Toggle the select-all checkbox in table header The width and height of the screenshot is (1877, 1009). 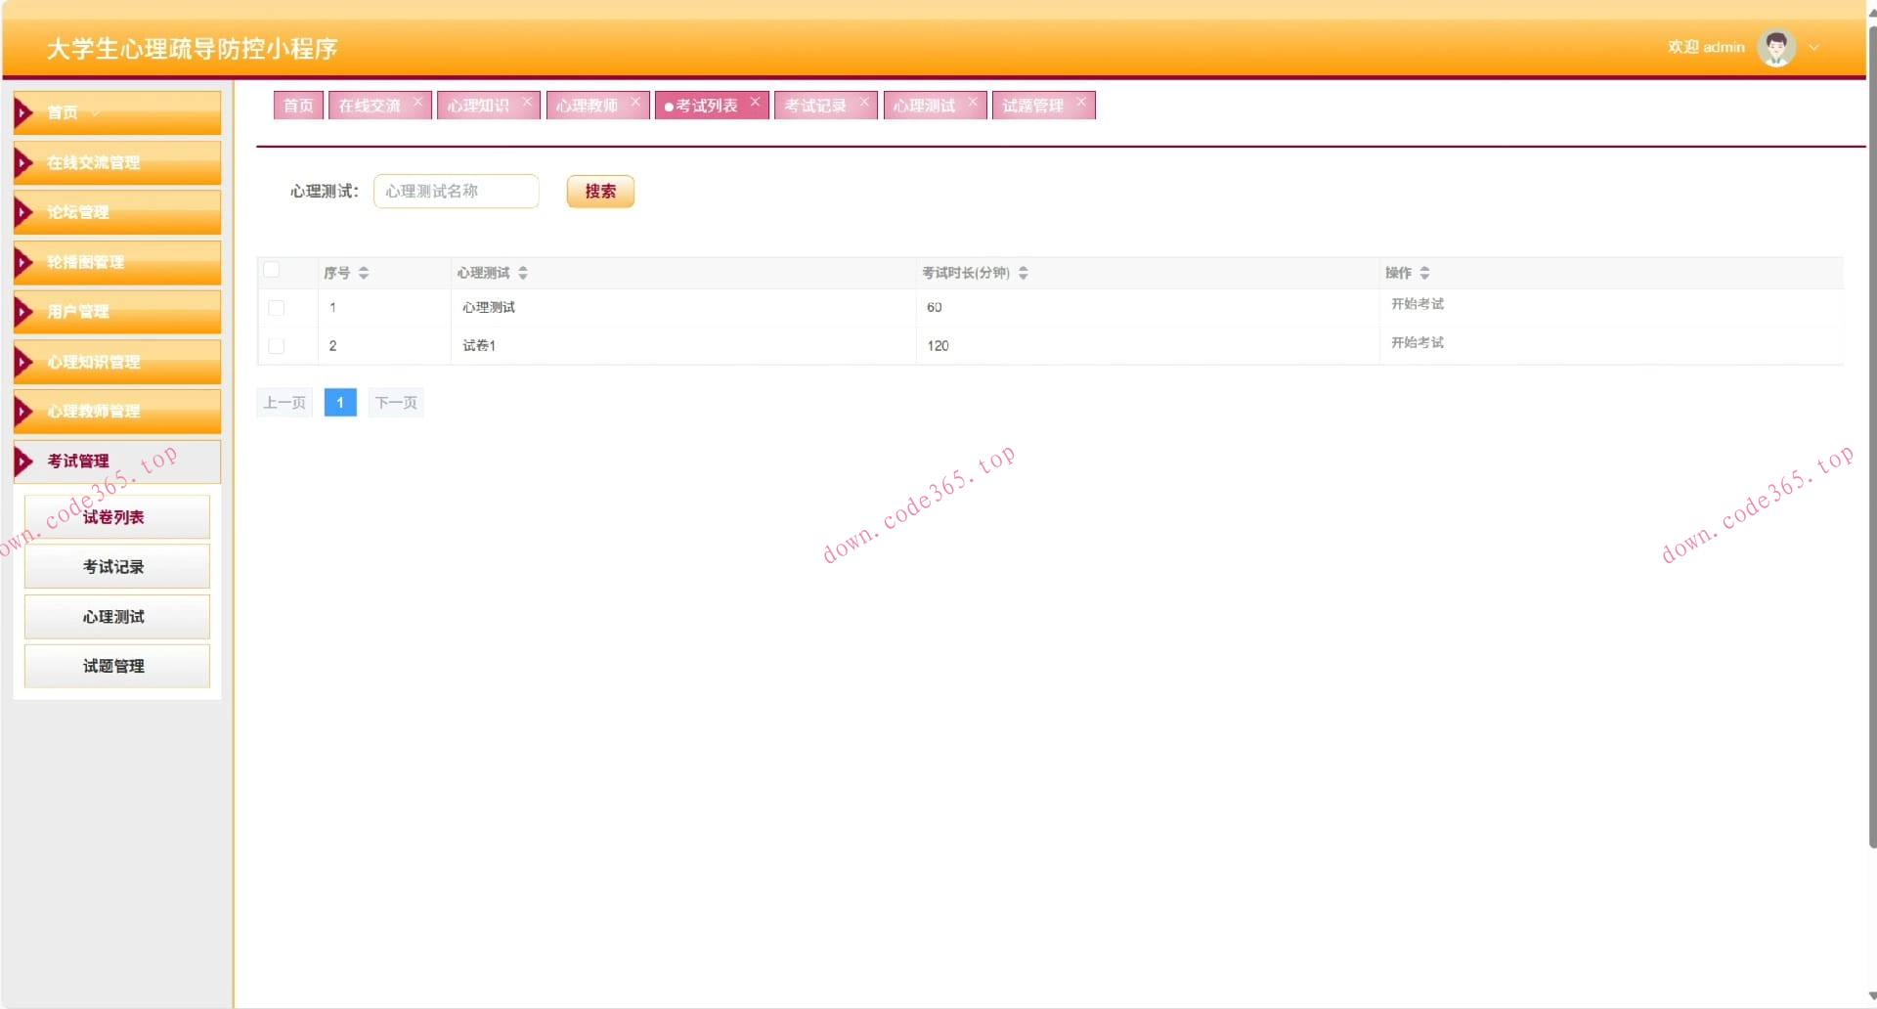tap(273, 271)
